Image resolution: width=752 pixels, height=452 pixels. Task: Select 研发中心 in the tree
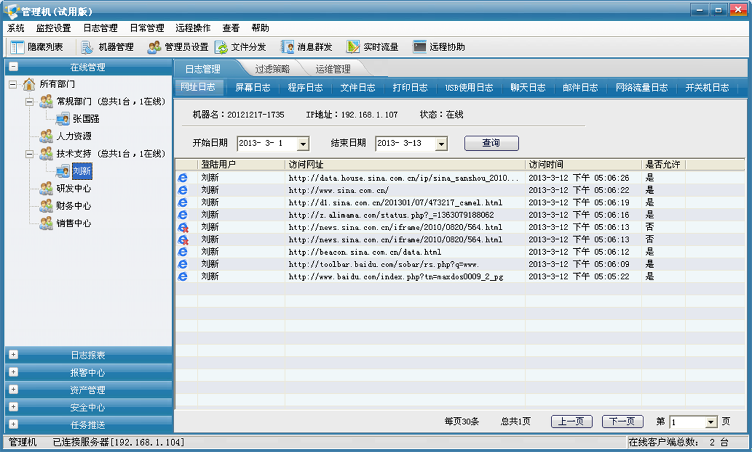[74, 188]
